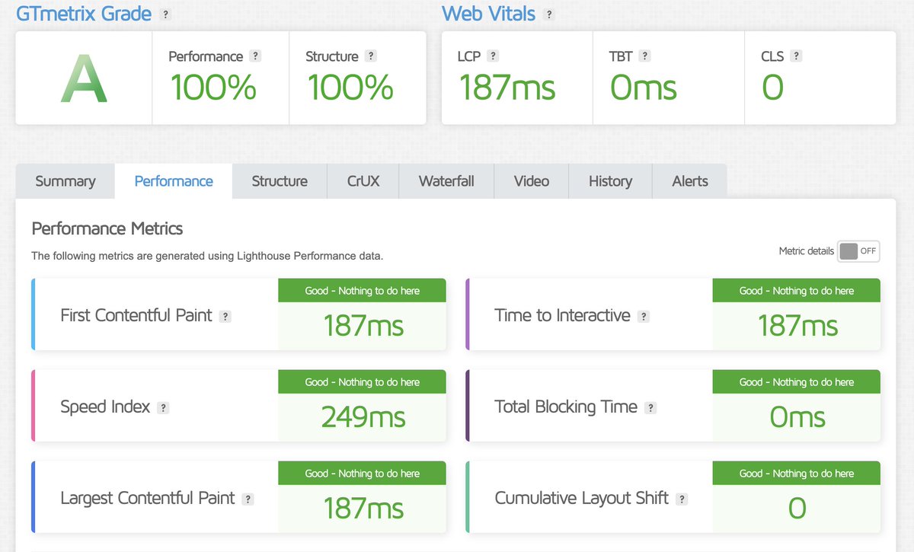Click the big A grade letter
Screen dimensions: 914x552
pyautogui.click(x=84, y=79)
